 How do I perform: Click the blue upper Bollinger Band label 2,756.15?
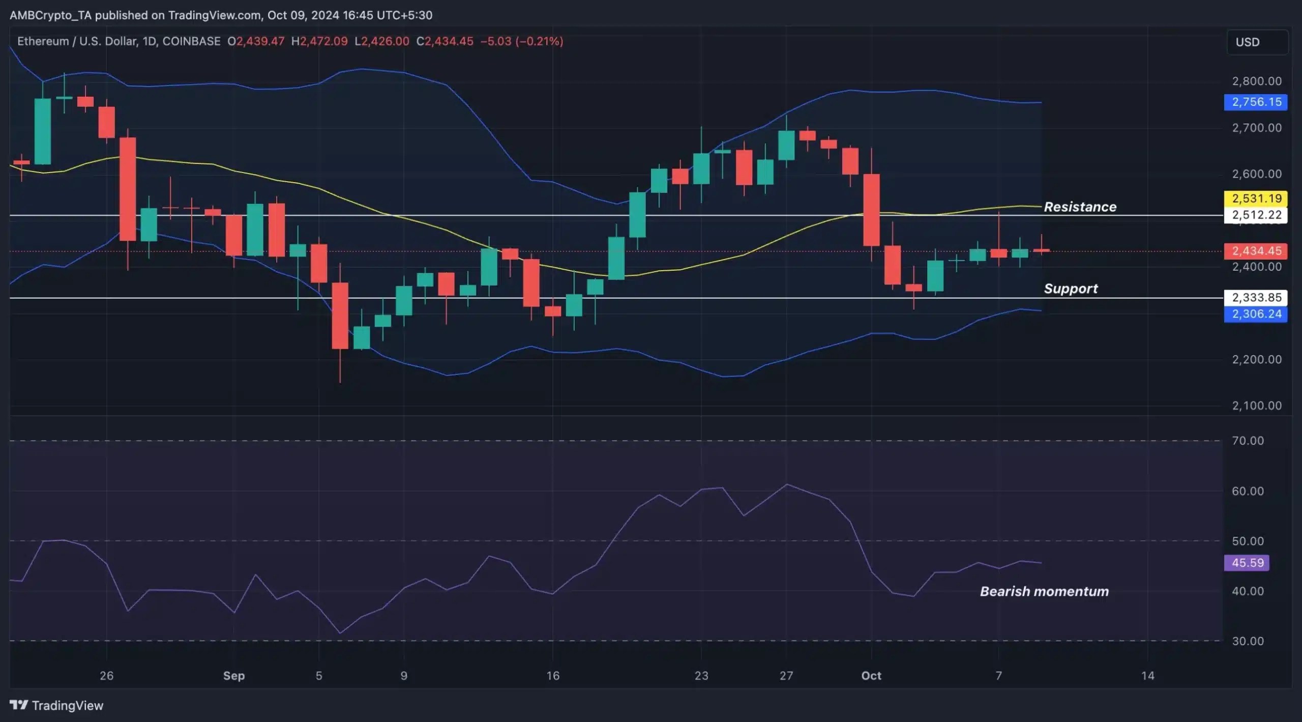pyautogui.click(x=1256, y=102)
